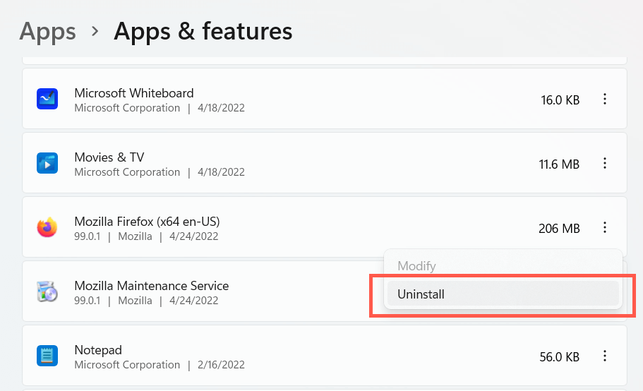
Task: Click the Microsoft Whiteboard app icon
Action: pos(47,100)
